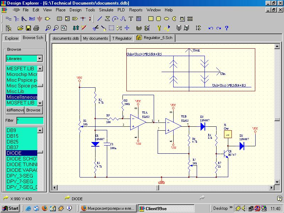284x213 pixels.
Task: Select the Ellipse drawing tool
Action: 166,19
